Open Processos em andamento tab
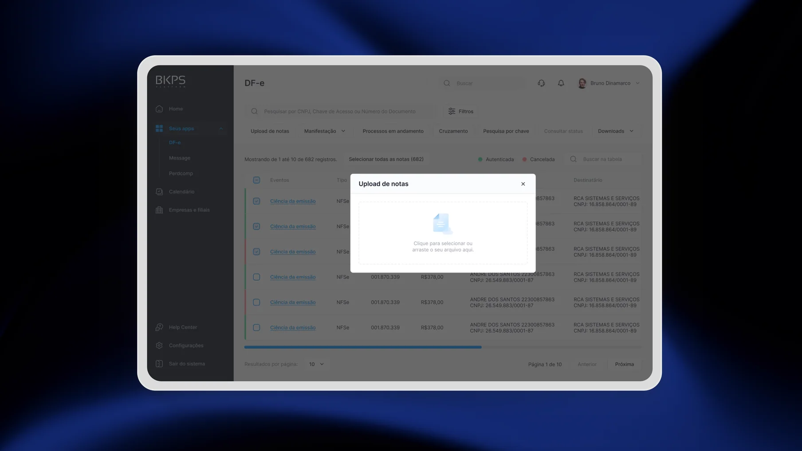 [393, 131]
